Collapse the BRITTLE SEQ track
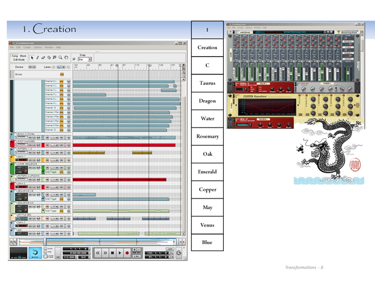Viewport: 375px width, 281px height. click(12, 215)
